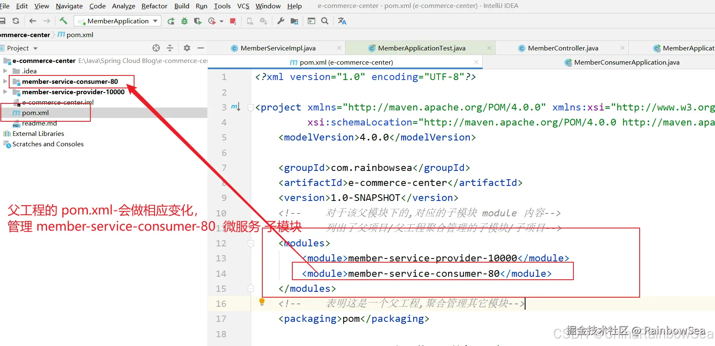The width and height of the screenshot is (715, 346).
Task: Expand the member-service-consumer-80 module
Action: coord(5,81)
